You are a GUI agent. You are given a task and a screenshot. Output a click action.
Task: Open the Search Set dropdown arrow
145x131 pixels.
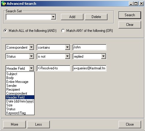tap(53, 17)
